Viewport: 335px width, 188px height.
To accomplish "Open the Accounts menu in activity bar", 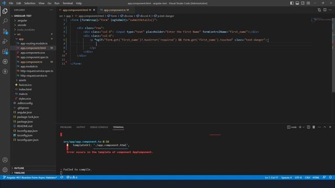I will 5,160.
